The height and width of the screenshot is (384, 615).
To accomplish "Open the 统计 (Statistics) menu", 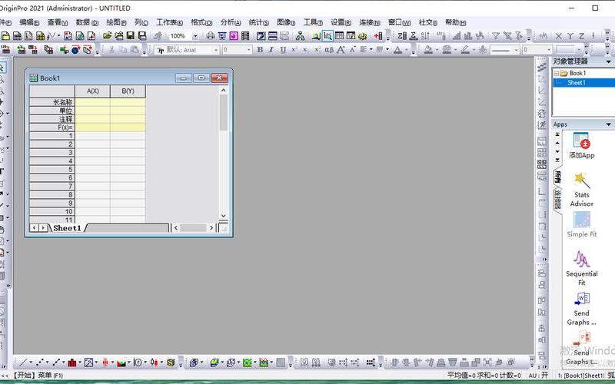I will click(x=259, y=23).
